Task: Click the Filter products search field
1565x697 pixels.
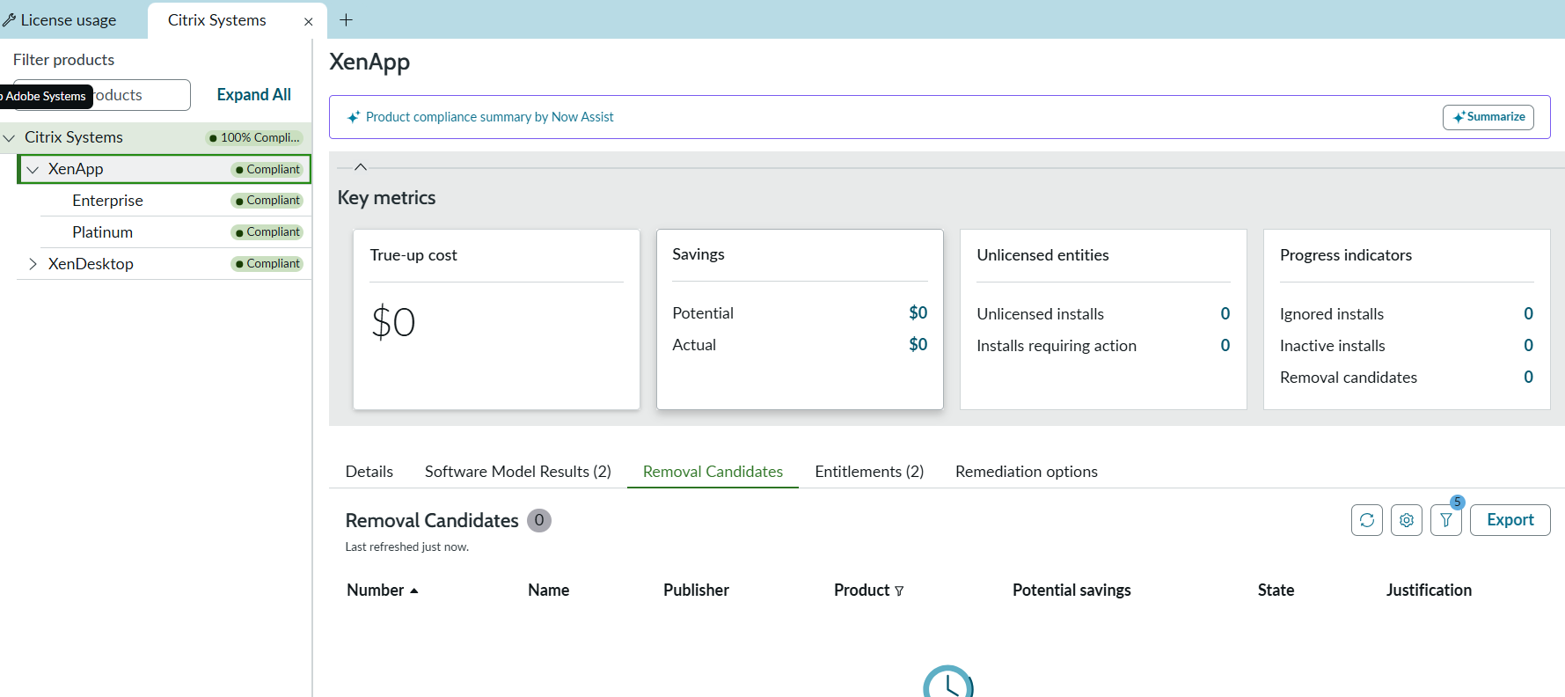Action: tap(141, 95)
